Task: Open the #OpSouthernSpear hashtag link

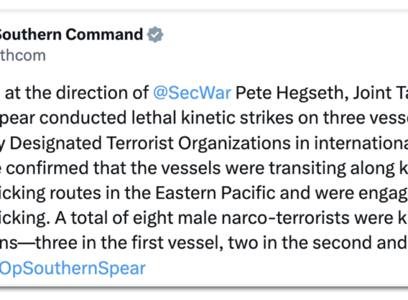Action: 73,268
